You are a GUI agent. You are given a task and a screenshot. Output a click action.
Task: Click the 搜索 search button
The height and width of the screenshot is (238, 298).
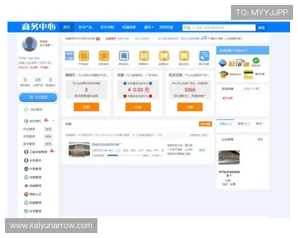coord(262,28)
